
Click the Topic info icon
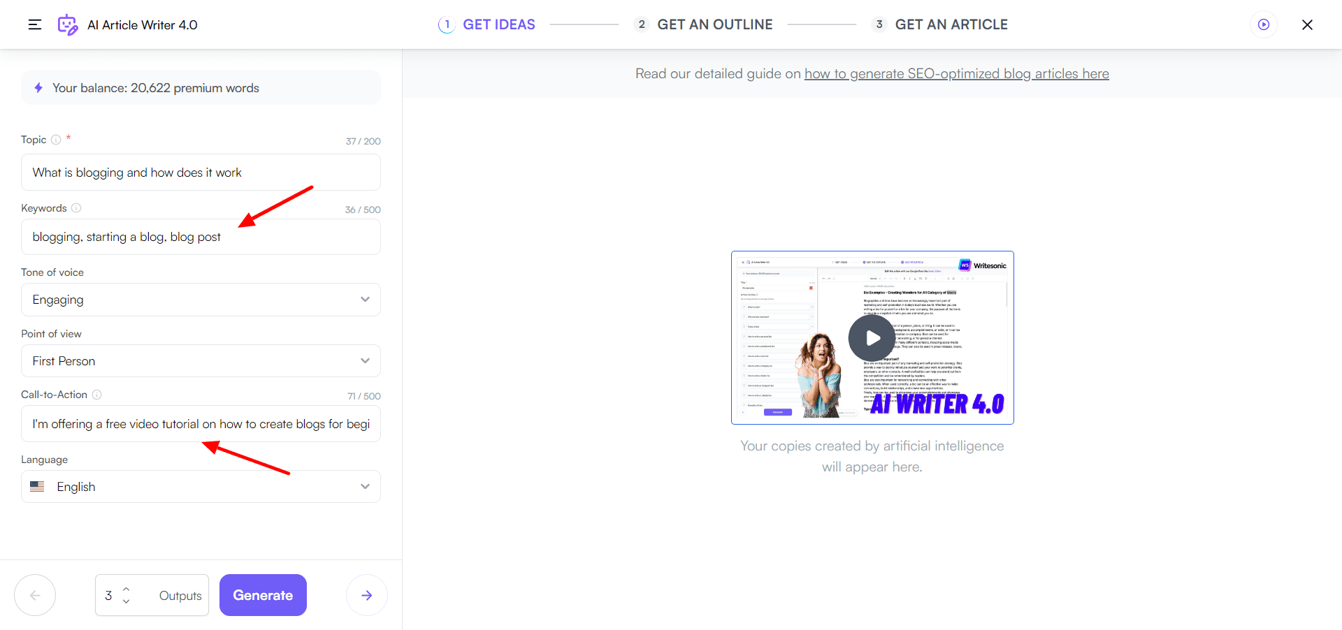coord(56,140)
